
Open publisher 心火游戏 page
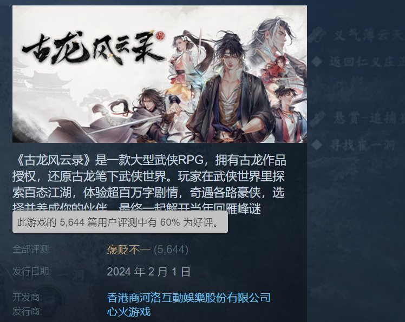[x=129, y=311]
